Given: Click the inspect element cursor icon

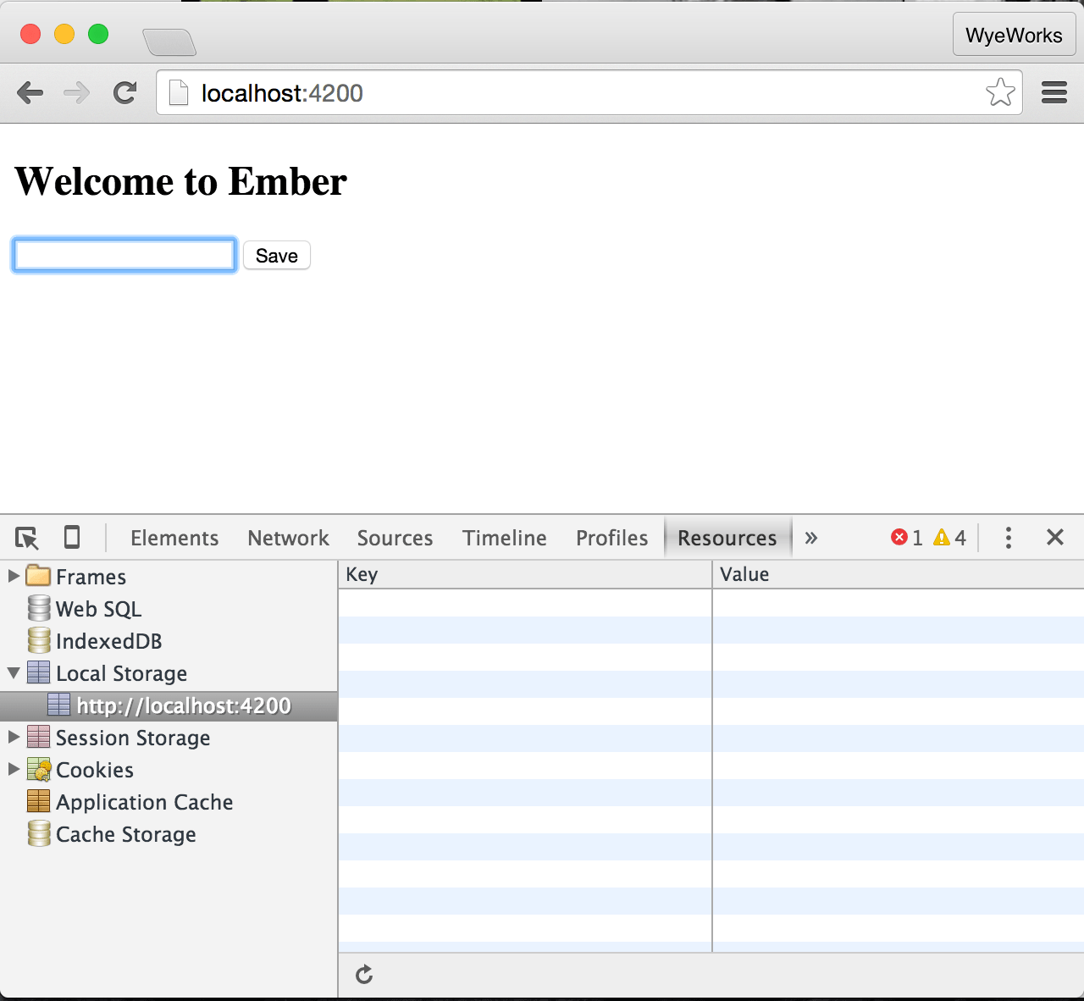Looking at the screenshot, I should pyautogui.click(x=27, y=538).
